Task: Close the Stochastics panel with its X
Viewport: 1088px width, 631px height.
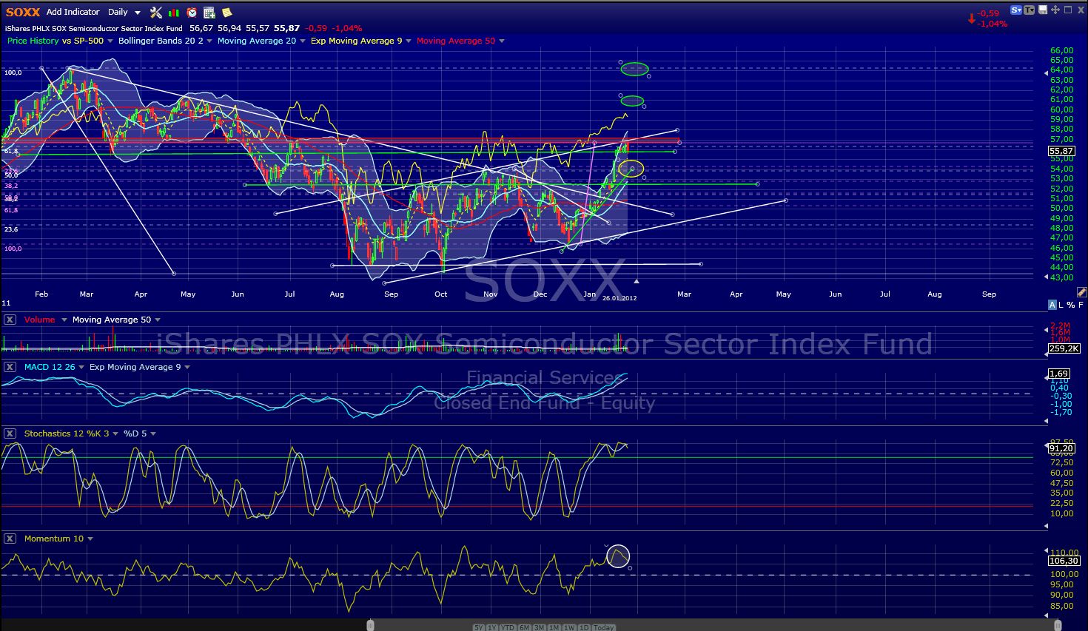Action: (10, 433)
